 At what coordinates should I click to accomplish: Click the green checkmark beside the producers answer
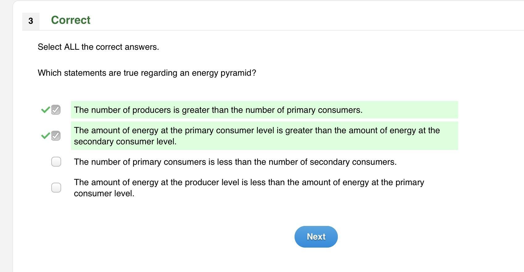pyautogui.click(x=45, y=110)
